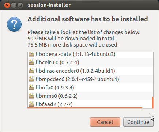Select the libmms0 (0.6.2-2) row
Screen dimensions: 159x132
click(90, 96)
